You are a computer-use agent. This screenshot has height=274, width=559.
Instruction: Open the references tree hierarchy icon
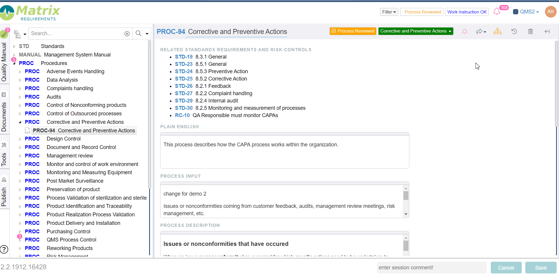[x=497, y=31]
